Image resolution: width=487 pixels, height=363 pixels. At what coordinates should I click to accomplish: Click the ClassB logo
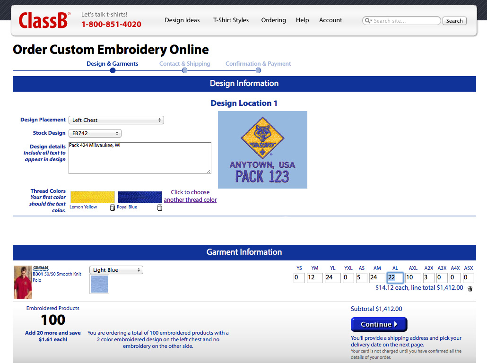[x=44, y=20]
